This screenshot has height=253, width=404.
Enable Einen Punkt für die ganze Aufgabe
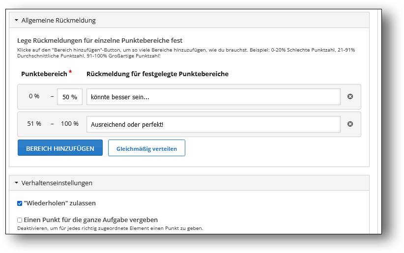(20, 220)
